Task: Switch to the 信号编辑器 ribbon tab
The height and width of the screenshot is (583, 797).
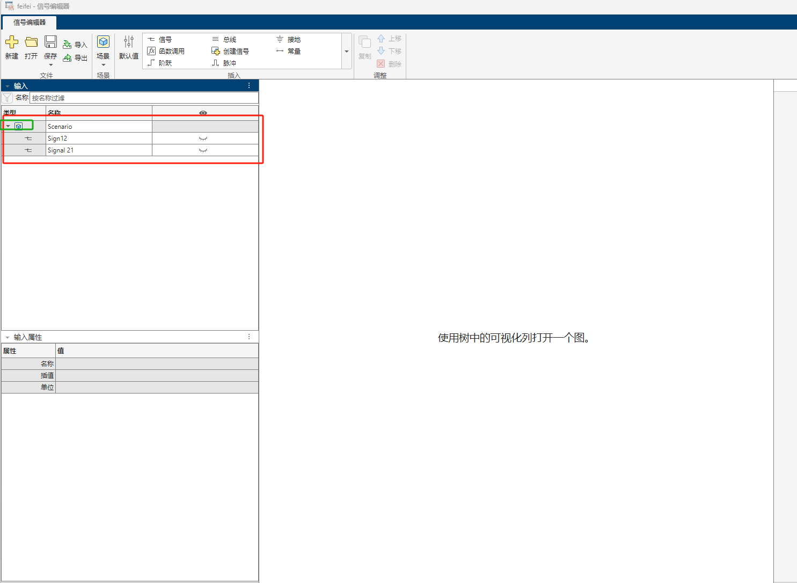Action: (30, 23)
